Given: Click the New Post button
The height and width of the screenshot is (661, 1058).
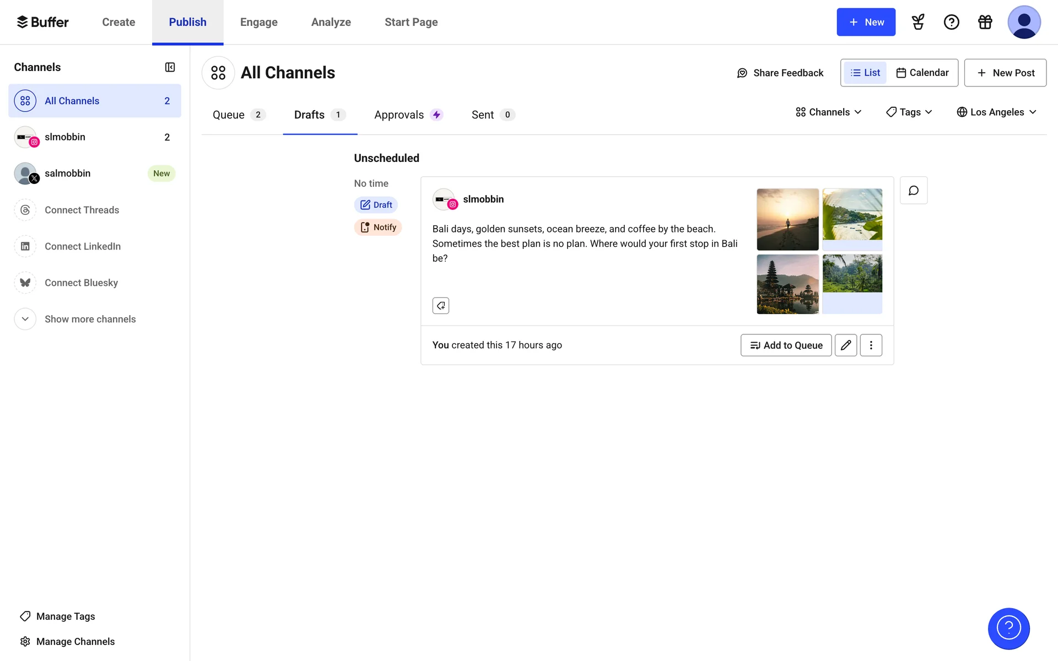Looking at the screenshot, I should point(1005,73).
